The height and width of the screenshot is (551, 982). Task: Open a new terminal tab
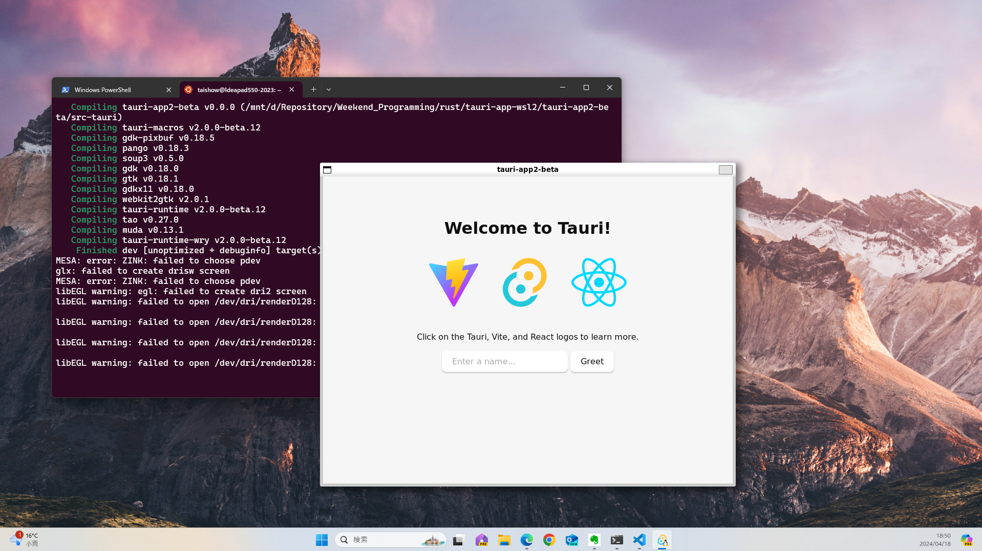313,90
